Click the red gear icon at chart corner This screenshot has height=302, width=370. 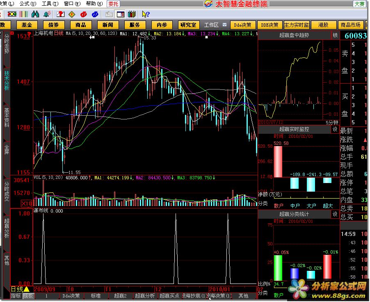[12, 34]
